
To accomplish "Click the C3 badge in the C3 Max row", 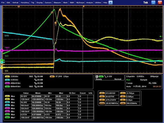I will pos(7,108).
